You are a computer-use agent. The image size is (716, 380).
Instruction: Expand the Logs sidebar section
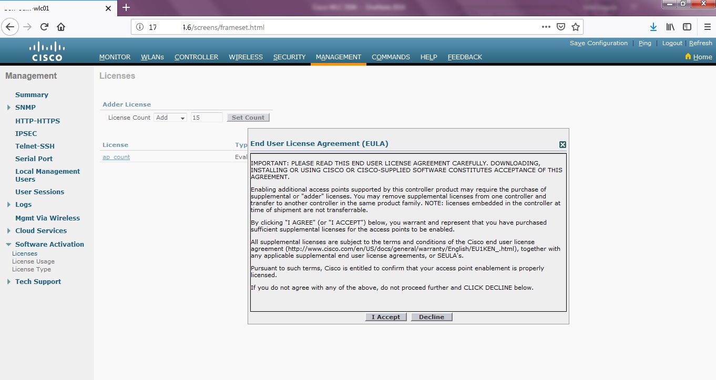point(8,205)
